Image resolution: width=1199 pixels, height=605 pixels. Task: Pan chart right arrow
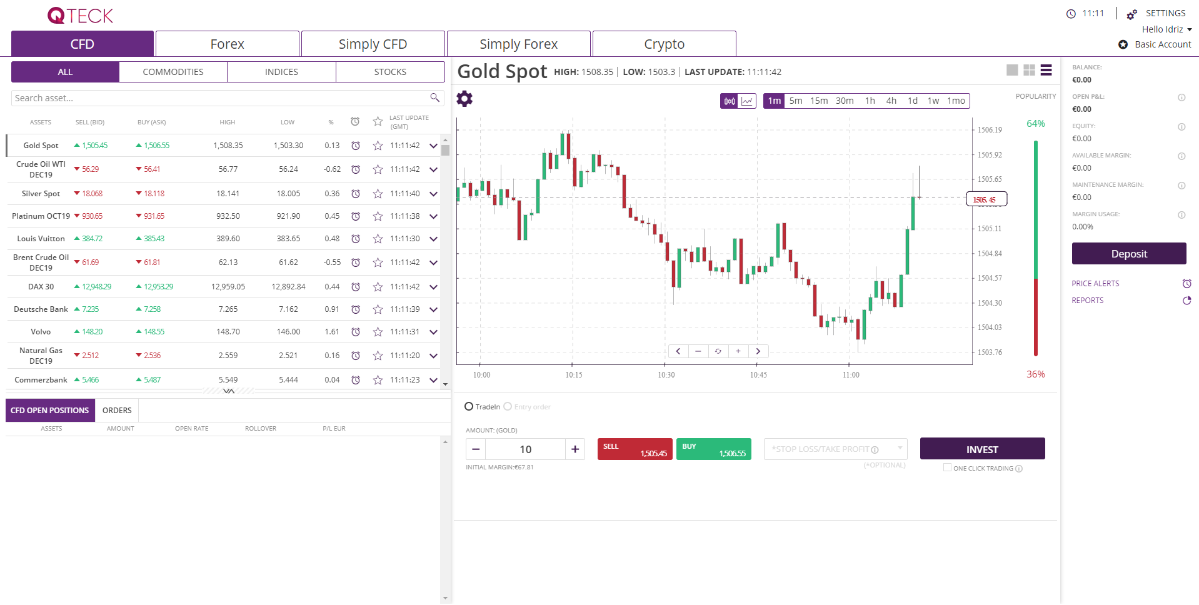[758, 351]
